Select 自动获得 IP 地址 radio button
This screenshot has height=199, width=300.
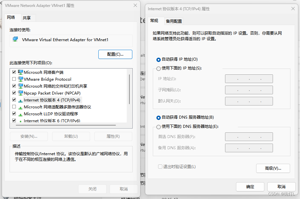click(x=158, y=60)
